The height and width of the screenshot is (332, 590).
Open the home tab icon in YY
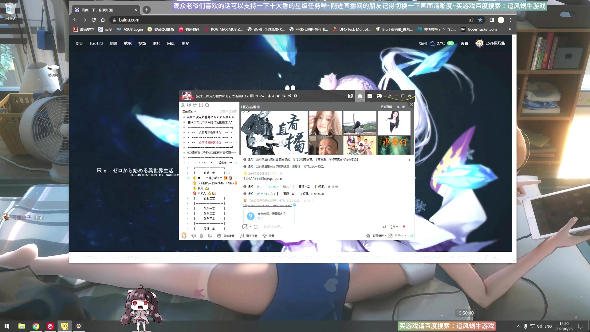pos(360,96)
